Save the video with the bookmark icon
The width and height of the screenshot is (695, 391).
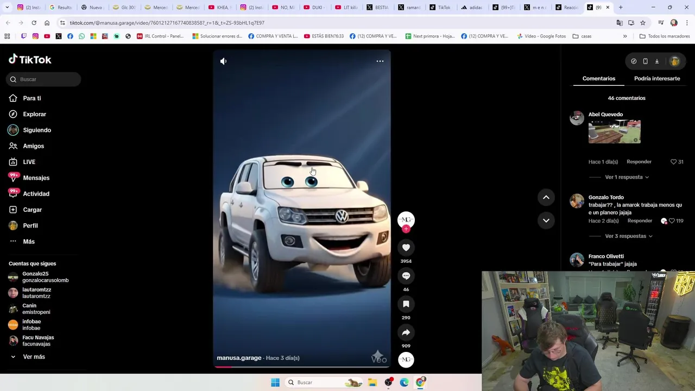406,304
